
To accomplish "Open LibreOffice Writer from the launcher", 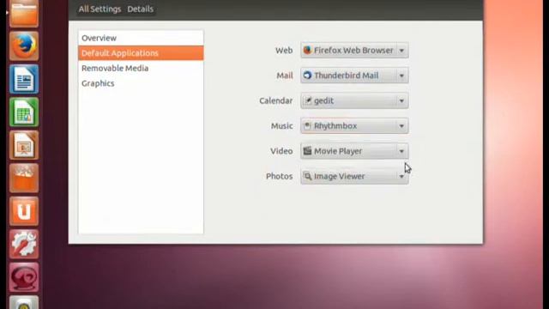I will pos(24,79).
